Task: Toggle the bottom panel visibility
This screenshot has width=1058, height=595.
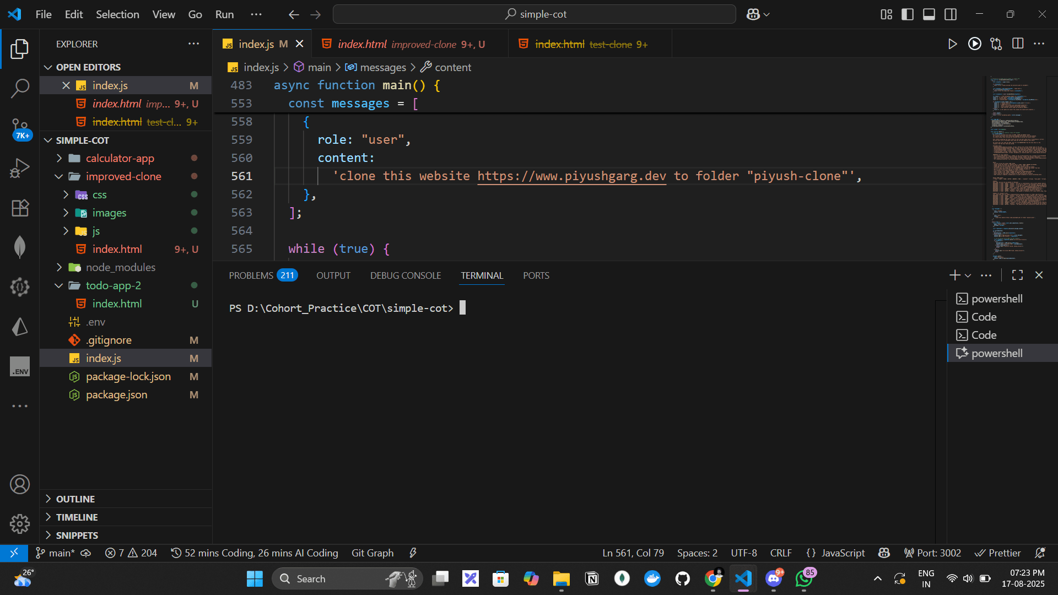Action: (x=929, y=14)
